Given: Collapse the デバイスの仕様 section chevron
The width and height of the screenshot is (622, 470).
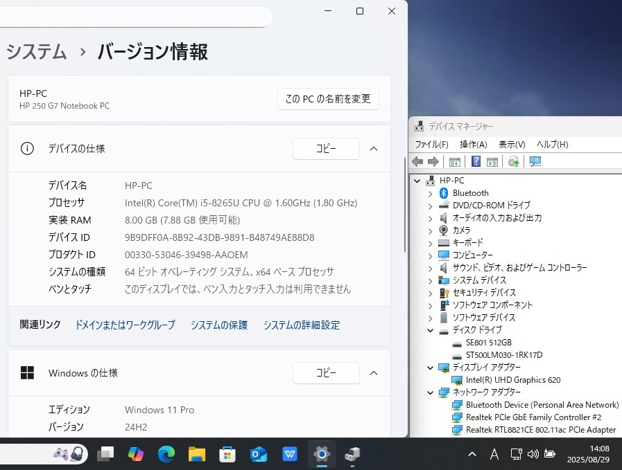Looking at the screenshot, I should tap(374, 149).
